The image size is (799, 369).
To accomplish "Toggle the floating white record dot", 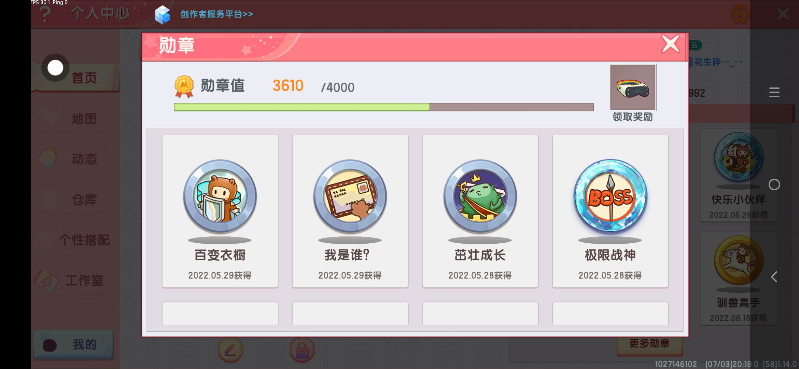I will tap(55, 68).
